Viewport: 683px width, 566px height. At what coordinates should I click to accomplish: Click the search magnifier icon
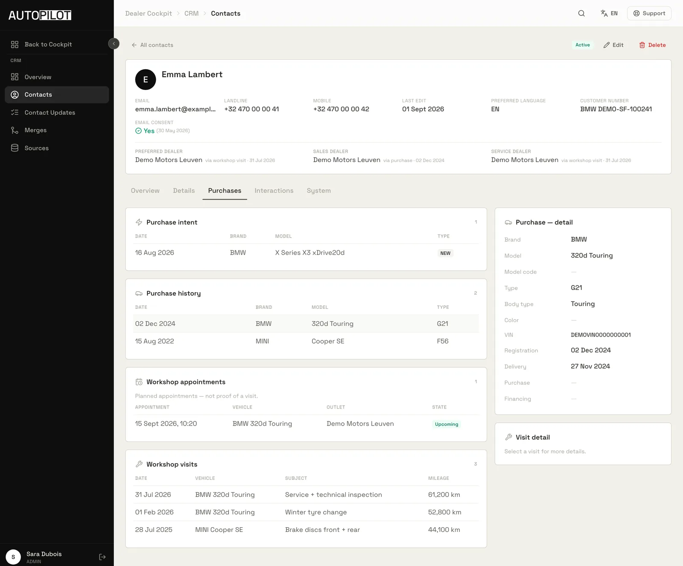pos(581,13)
